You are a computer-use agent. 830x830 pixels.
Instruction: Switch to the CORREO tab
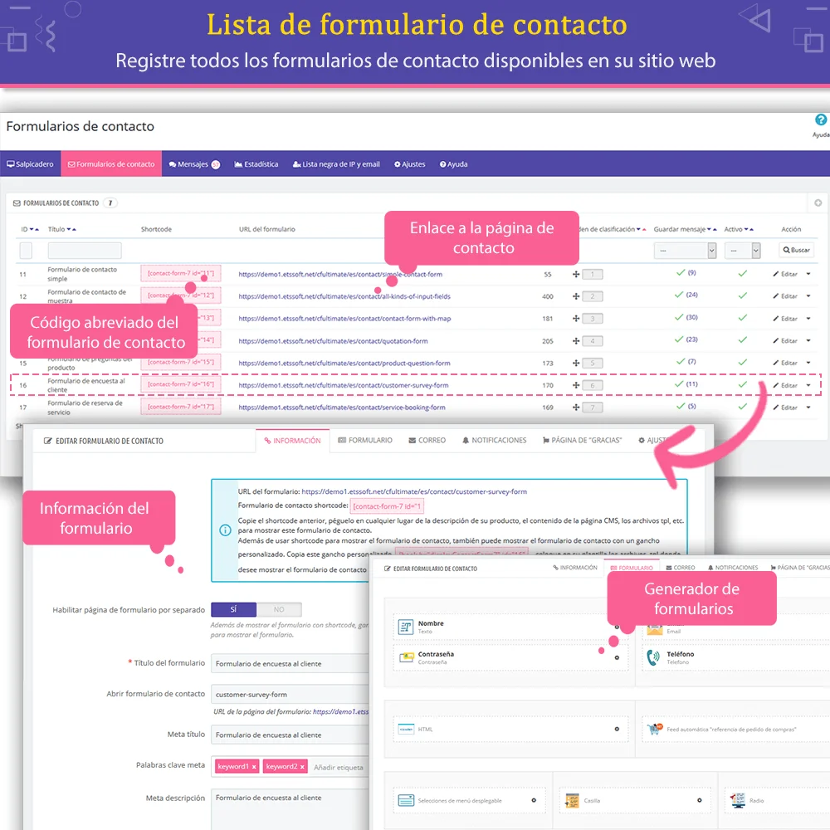[427, 441]
